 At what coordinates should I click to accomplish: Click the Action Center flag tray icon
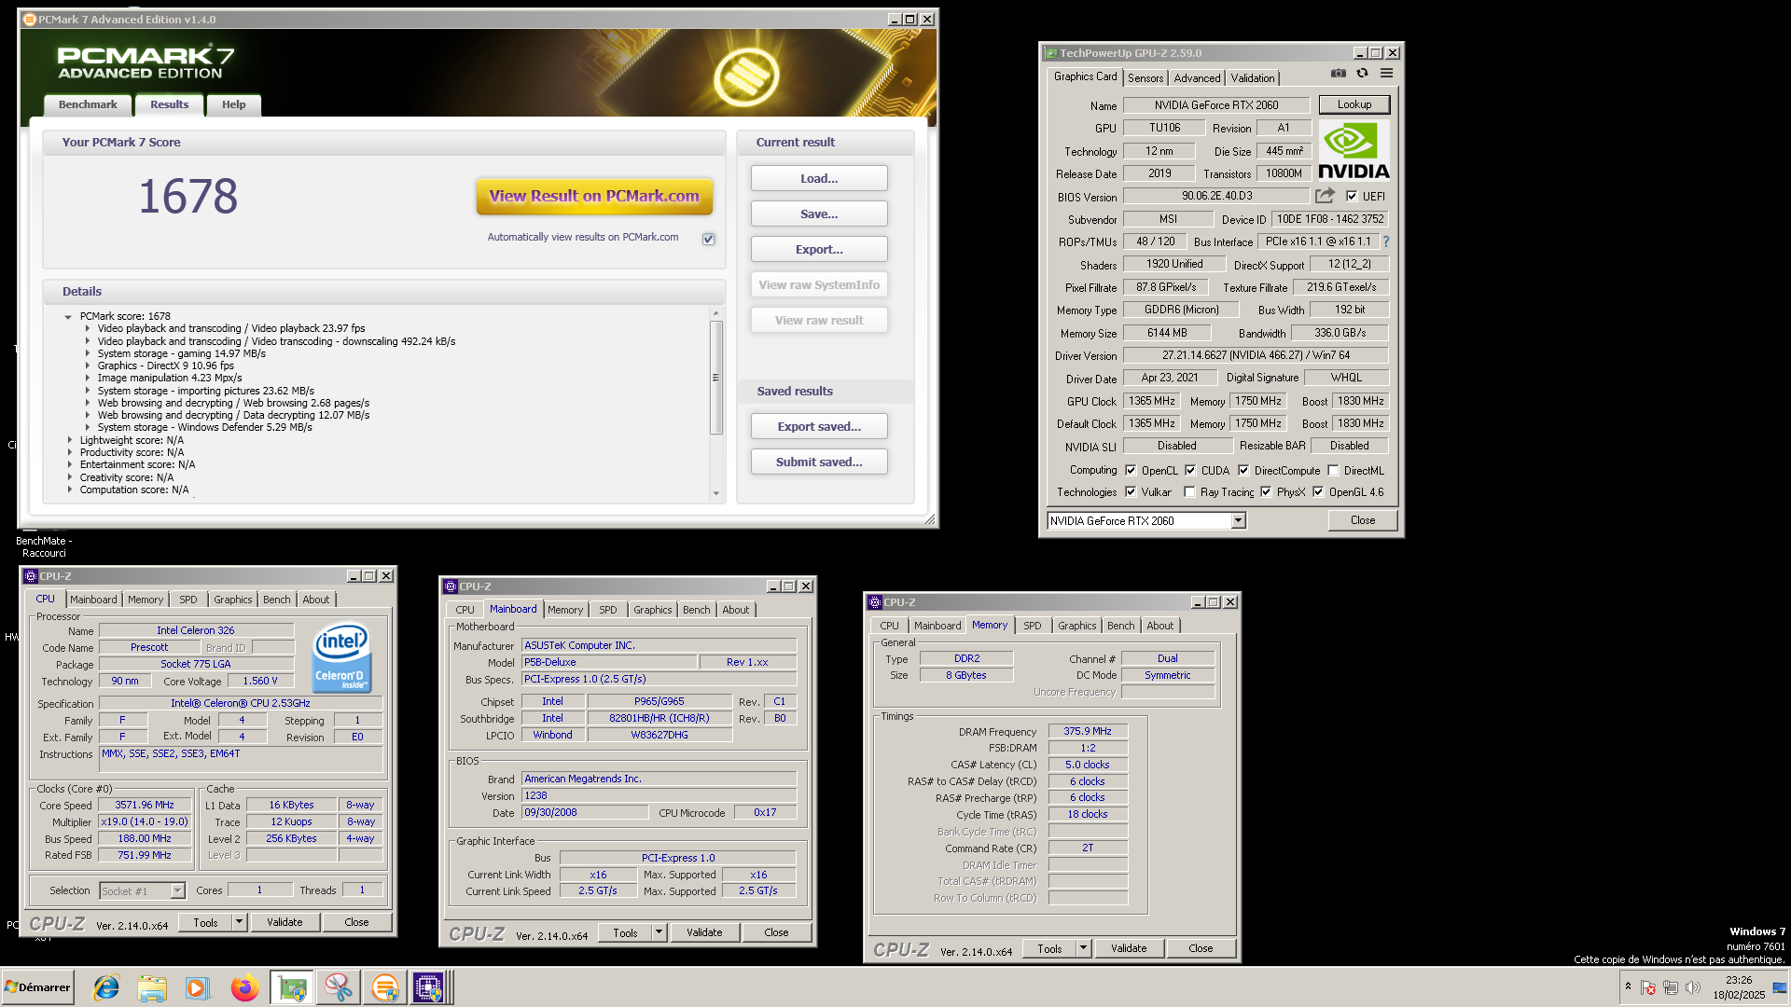click(1648, 987)
